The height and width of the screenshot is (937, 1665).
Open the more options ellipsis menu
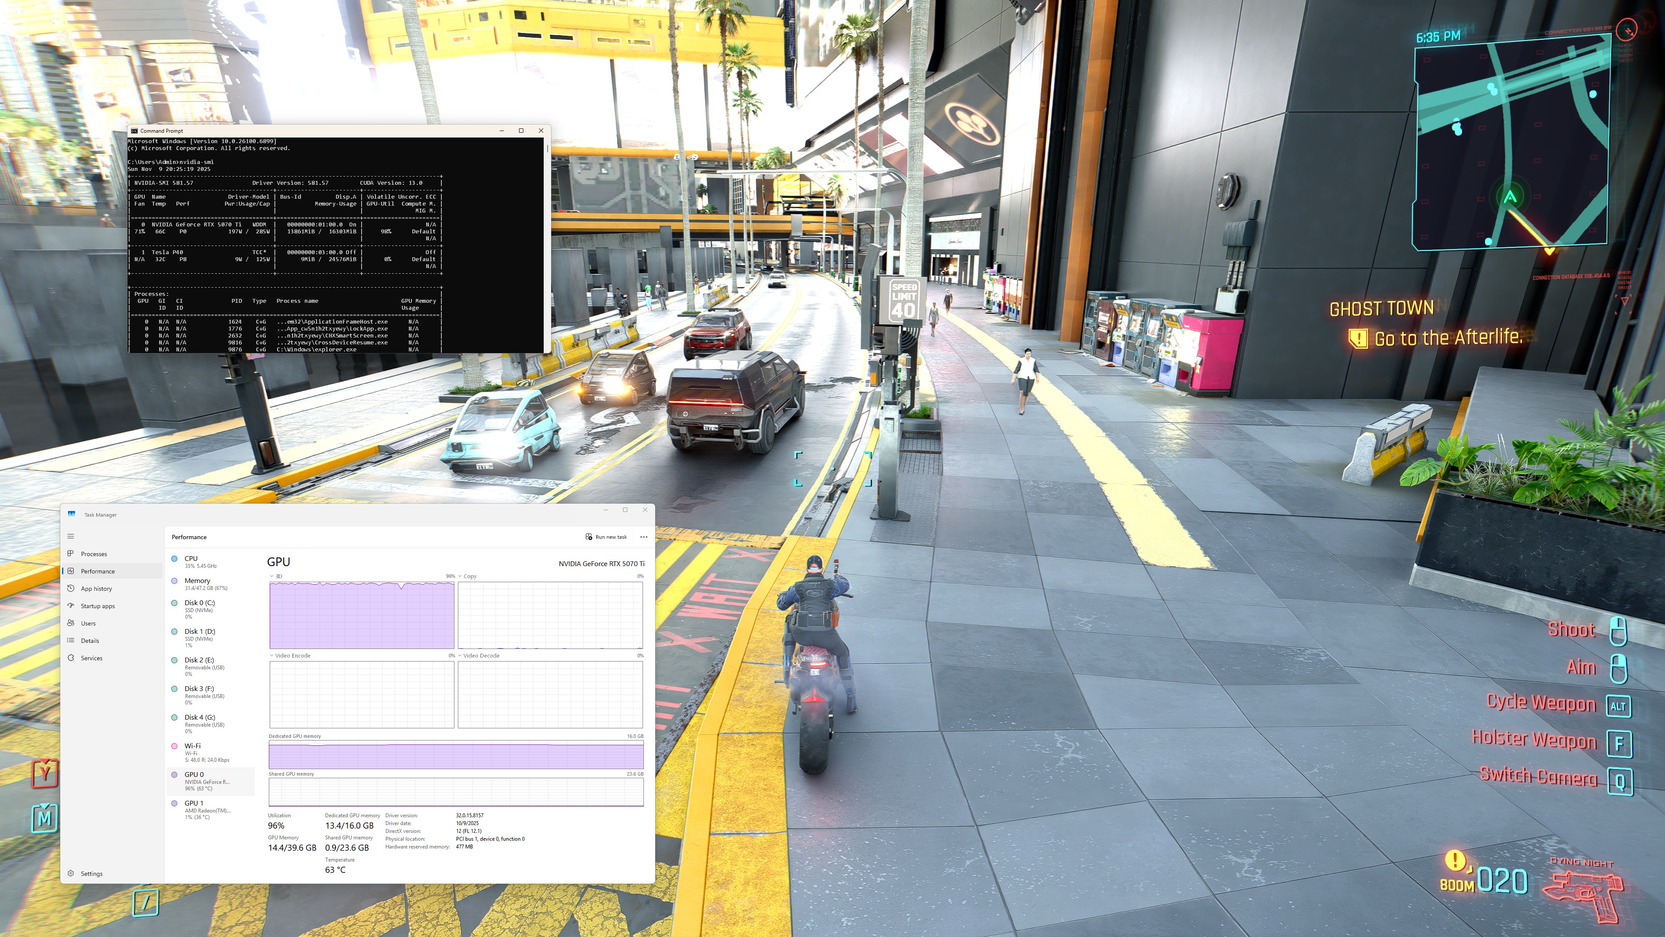click(x=643, y=537)
